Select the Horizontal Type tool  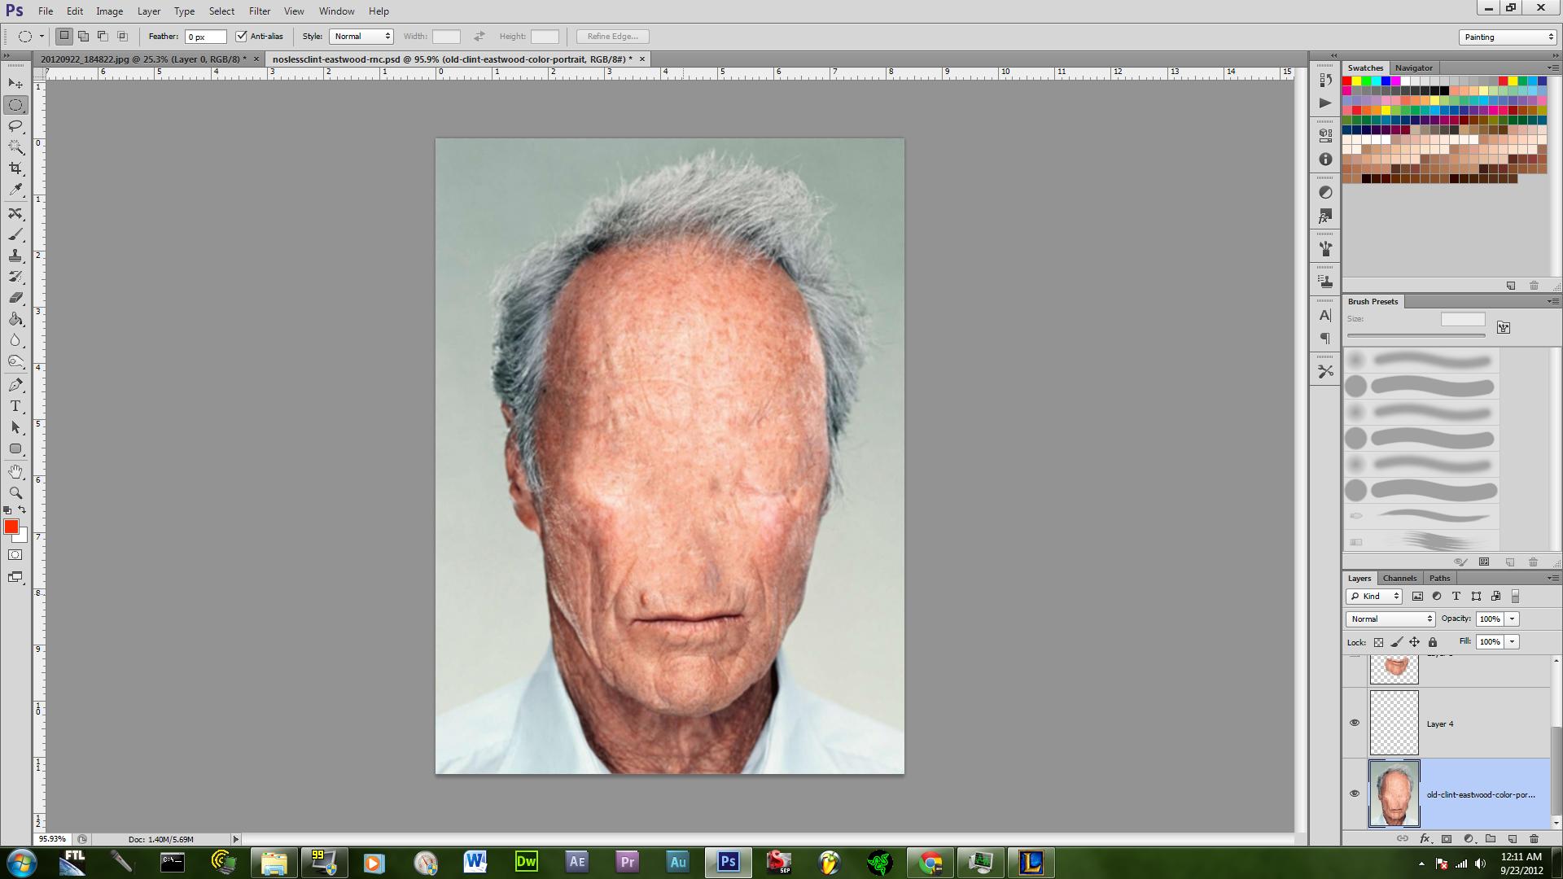15,406
